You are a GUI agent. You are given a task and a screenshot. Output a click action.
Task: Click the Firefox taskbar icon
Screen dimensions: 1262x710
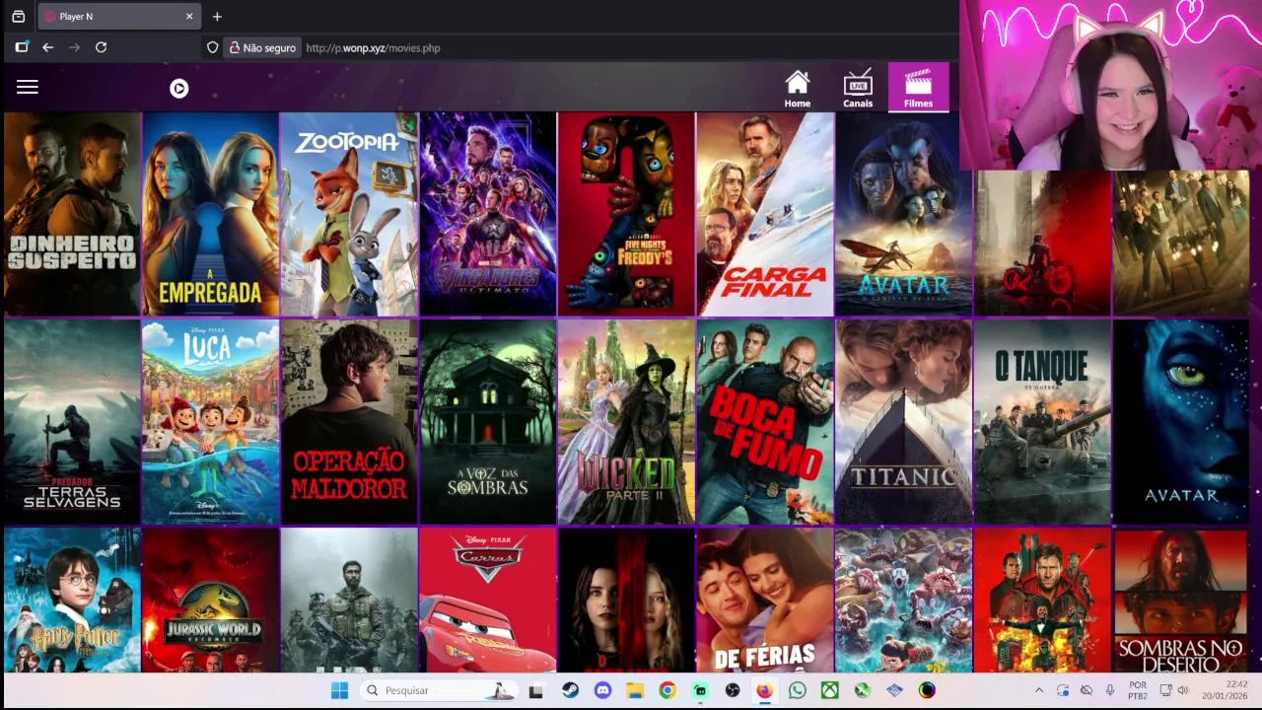(764, 690)
